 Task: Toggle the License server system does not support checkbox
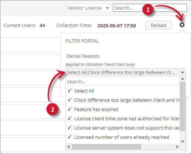pos(69,128)
